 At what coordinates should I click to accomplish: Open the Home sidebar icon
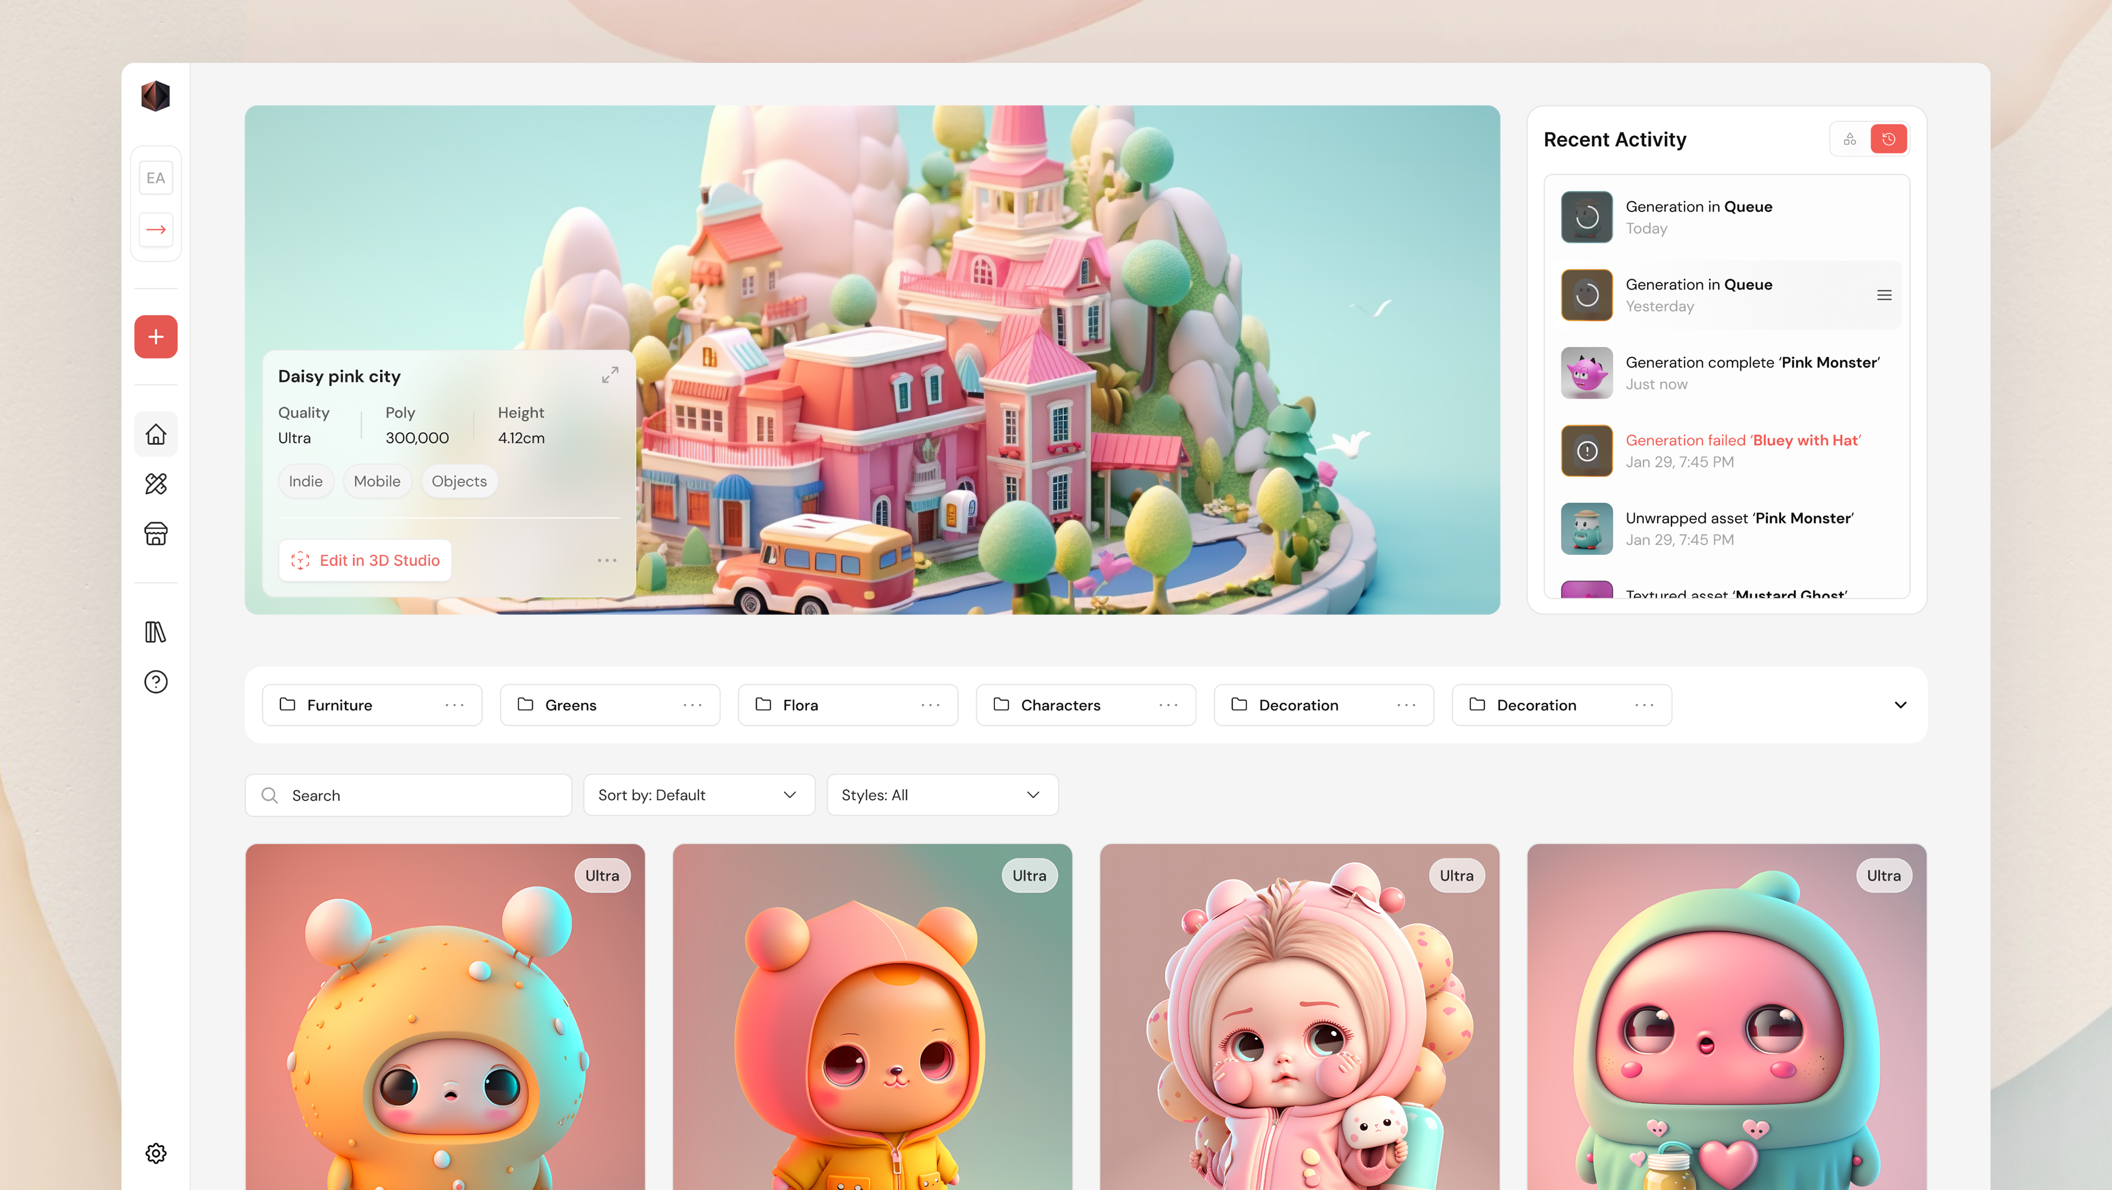pyautogui.click(x=156, y=433)
